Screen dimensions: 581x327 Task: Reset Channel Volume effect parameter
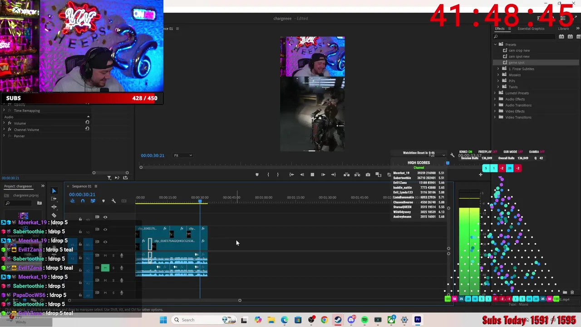pos(87,129)
